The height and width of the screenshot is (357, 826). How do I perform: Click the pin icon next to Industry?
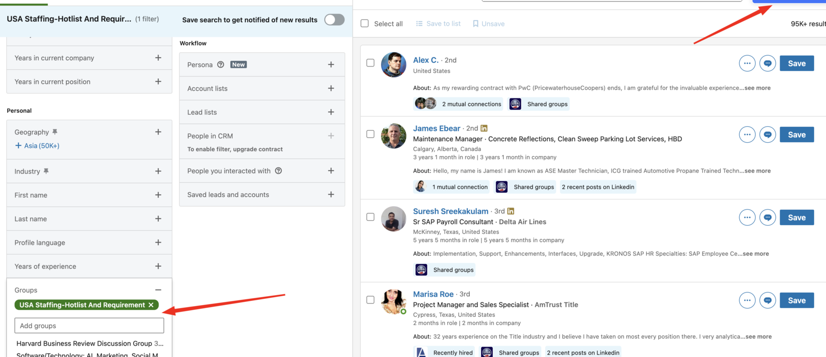click(x=46, y=171)
